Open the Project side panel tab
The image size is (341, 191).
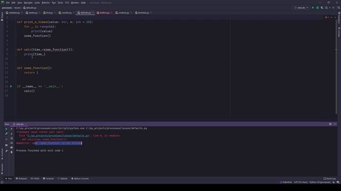click(2, 16)
